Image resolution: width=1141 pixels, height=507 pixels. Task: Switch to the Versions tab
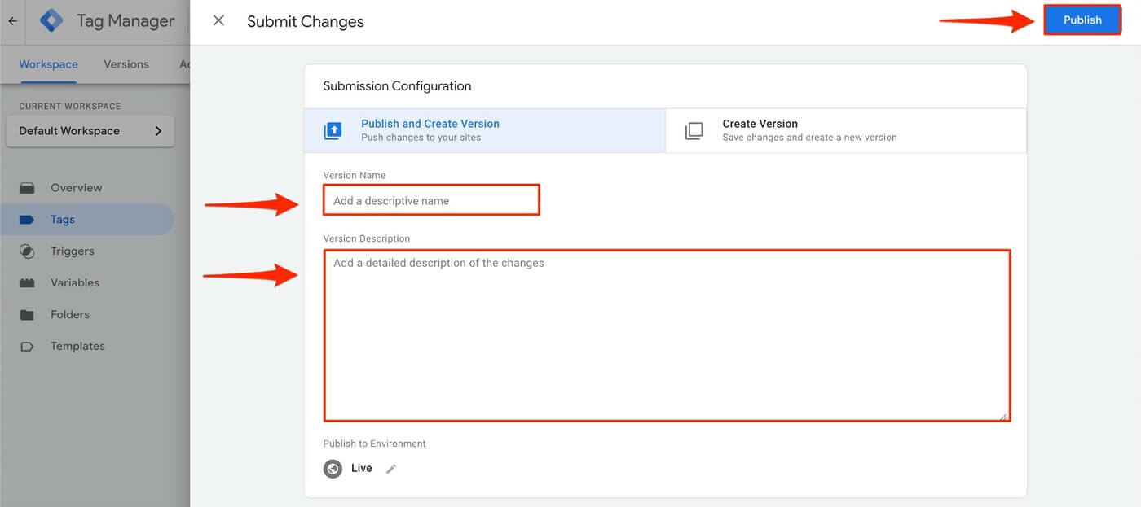click(x=126, y=63)
